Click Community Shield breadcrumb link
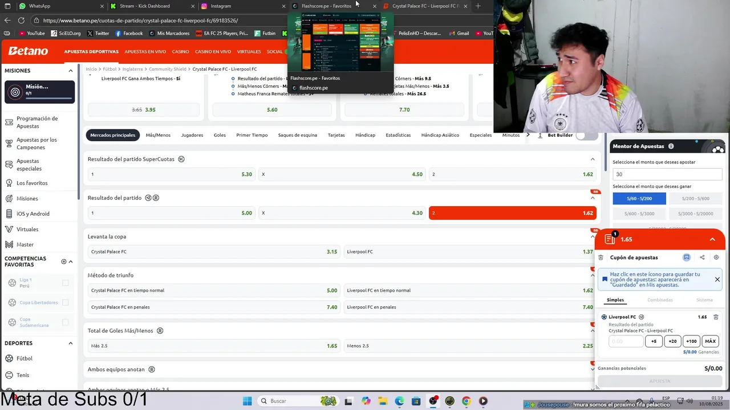This screenshot has height=410, width=730. coord(168,69)
